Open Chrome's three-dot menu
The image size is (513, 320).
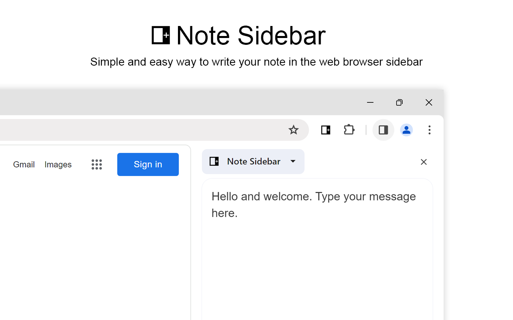[x=429, y=130]
